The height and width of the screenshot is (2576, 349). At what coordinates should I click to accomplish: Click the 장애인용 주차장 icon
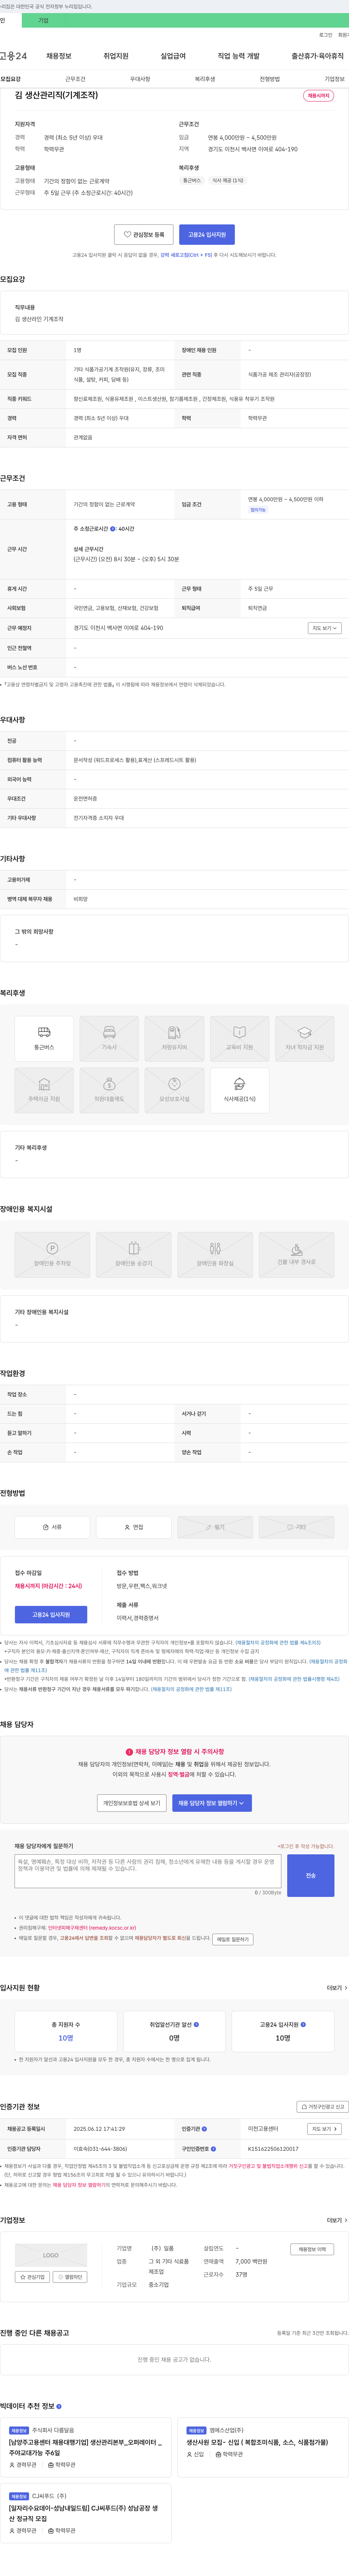[x=52, y=1254]
